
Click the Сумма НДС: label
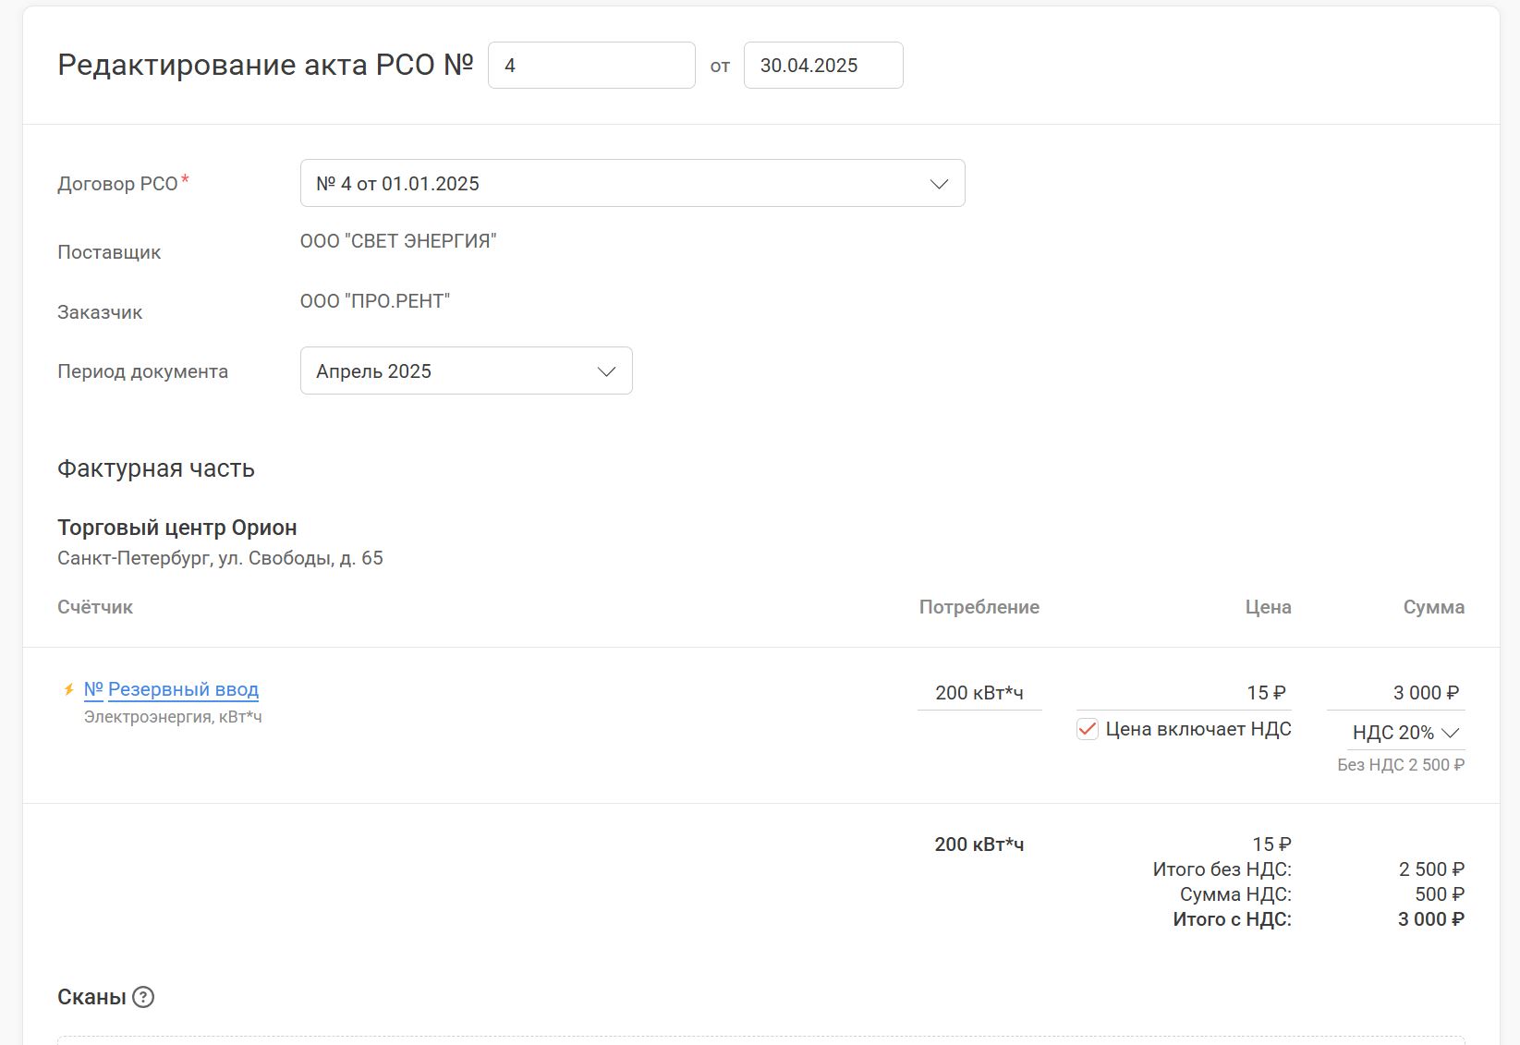1235,894
